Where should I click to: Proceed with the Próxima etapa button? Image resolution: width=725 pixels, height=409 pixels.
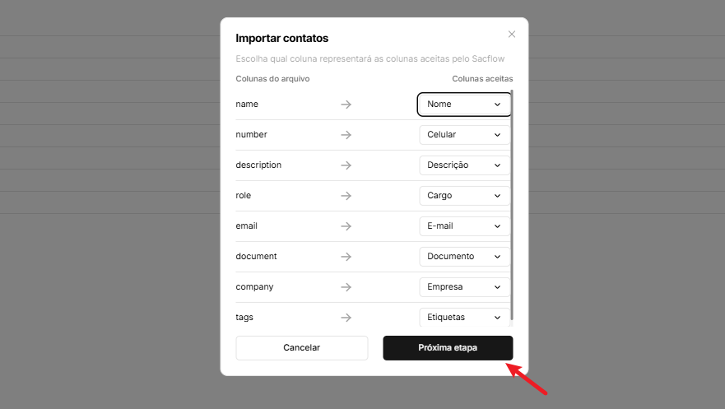pyautogui.click(x=448, y=347)
